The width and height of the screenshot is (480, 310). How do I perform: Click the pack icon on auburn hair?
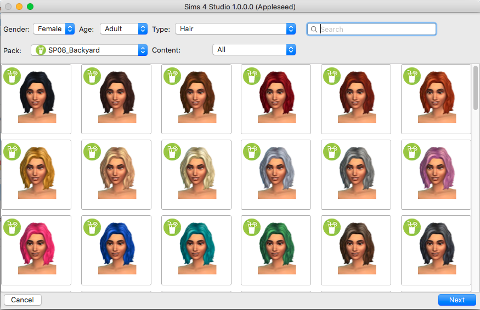click(332, 76)
